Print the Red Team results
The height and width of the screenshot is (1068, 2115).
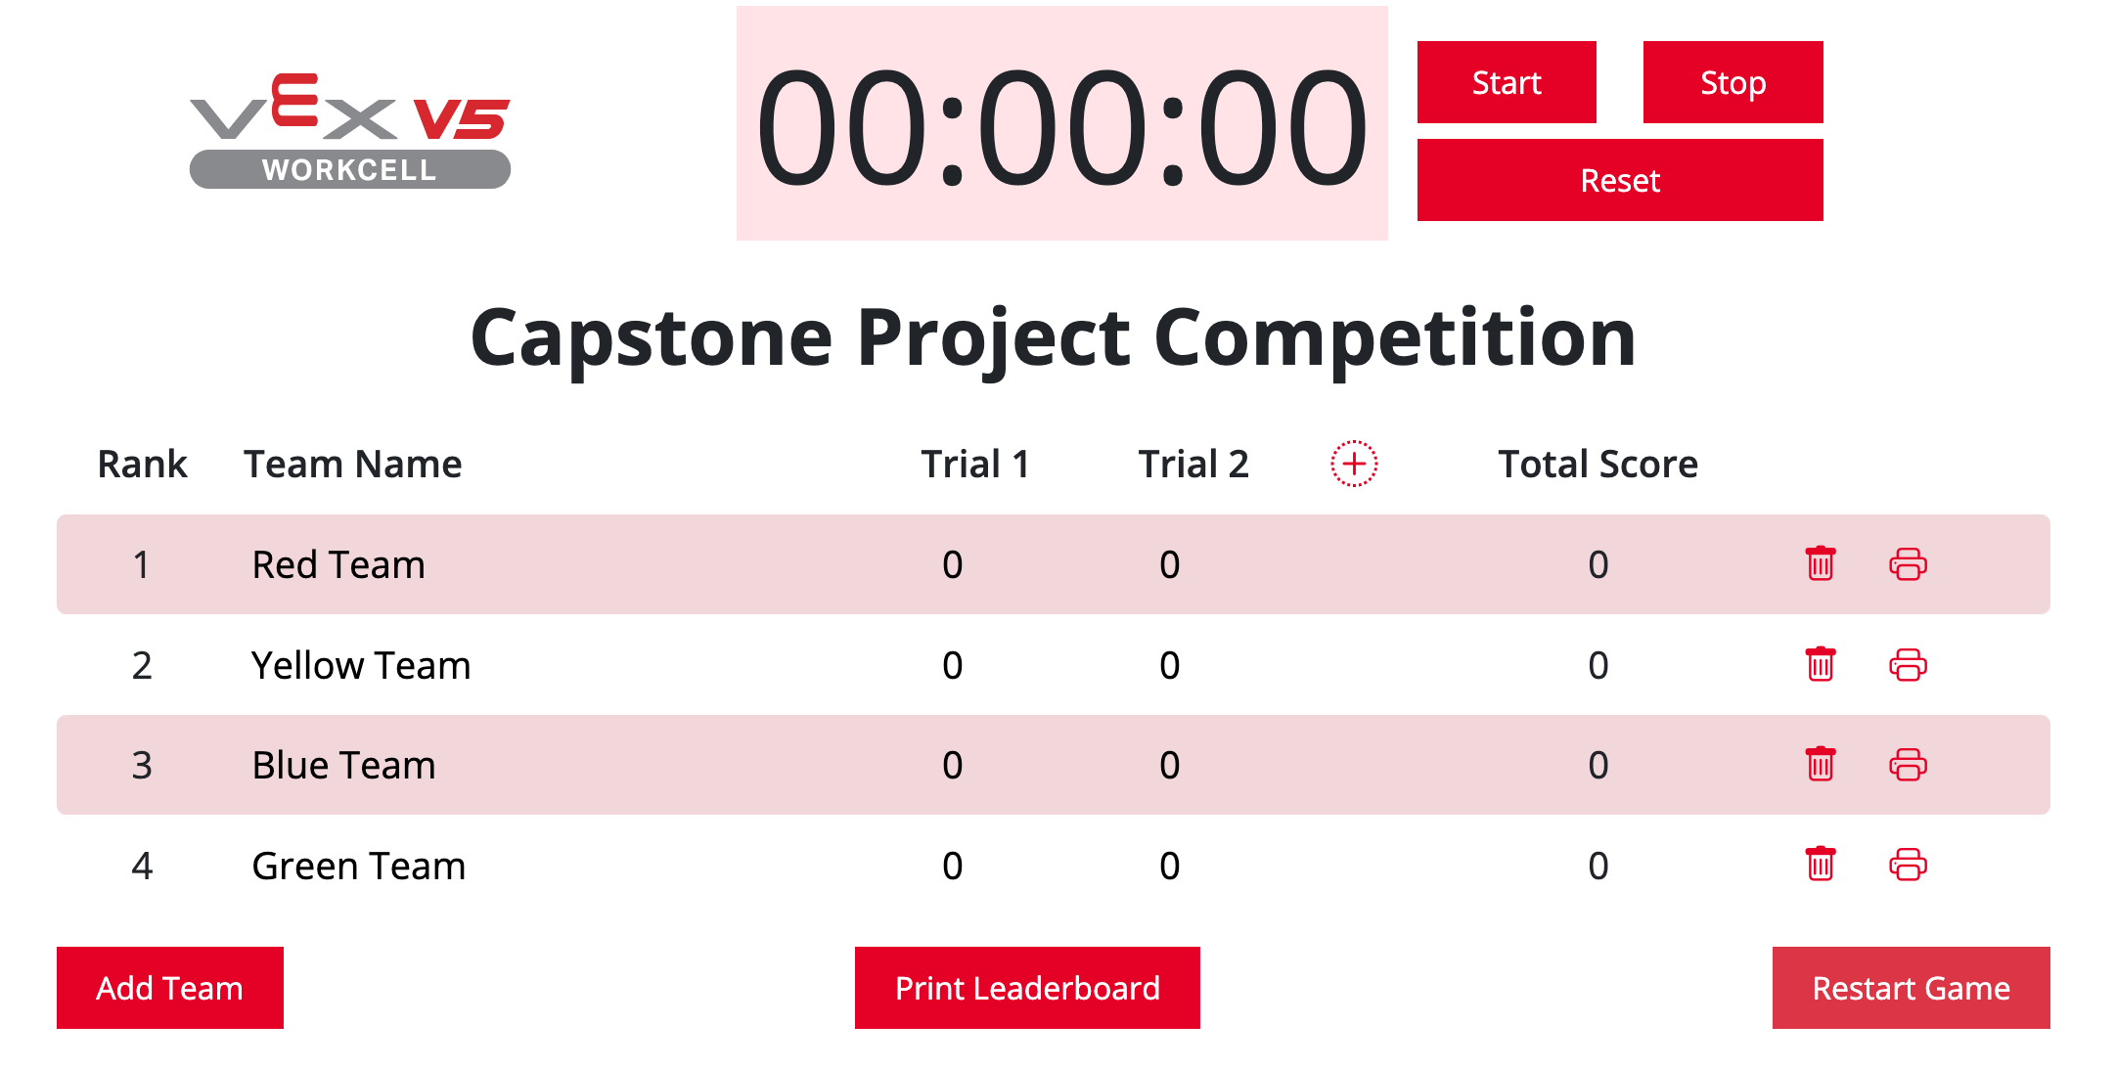[1908, 564]
